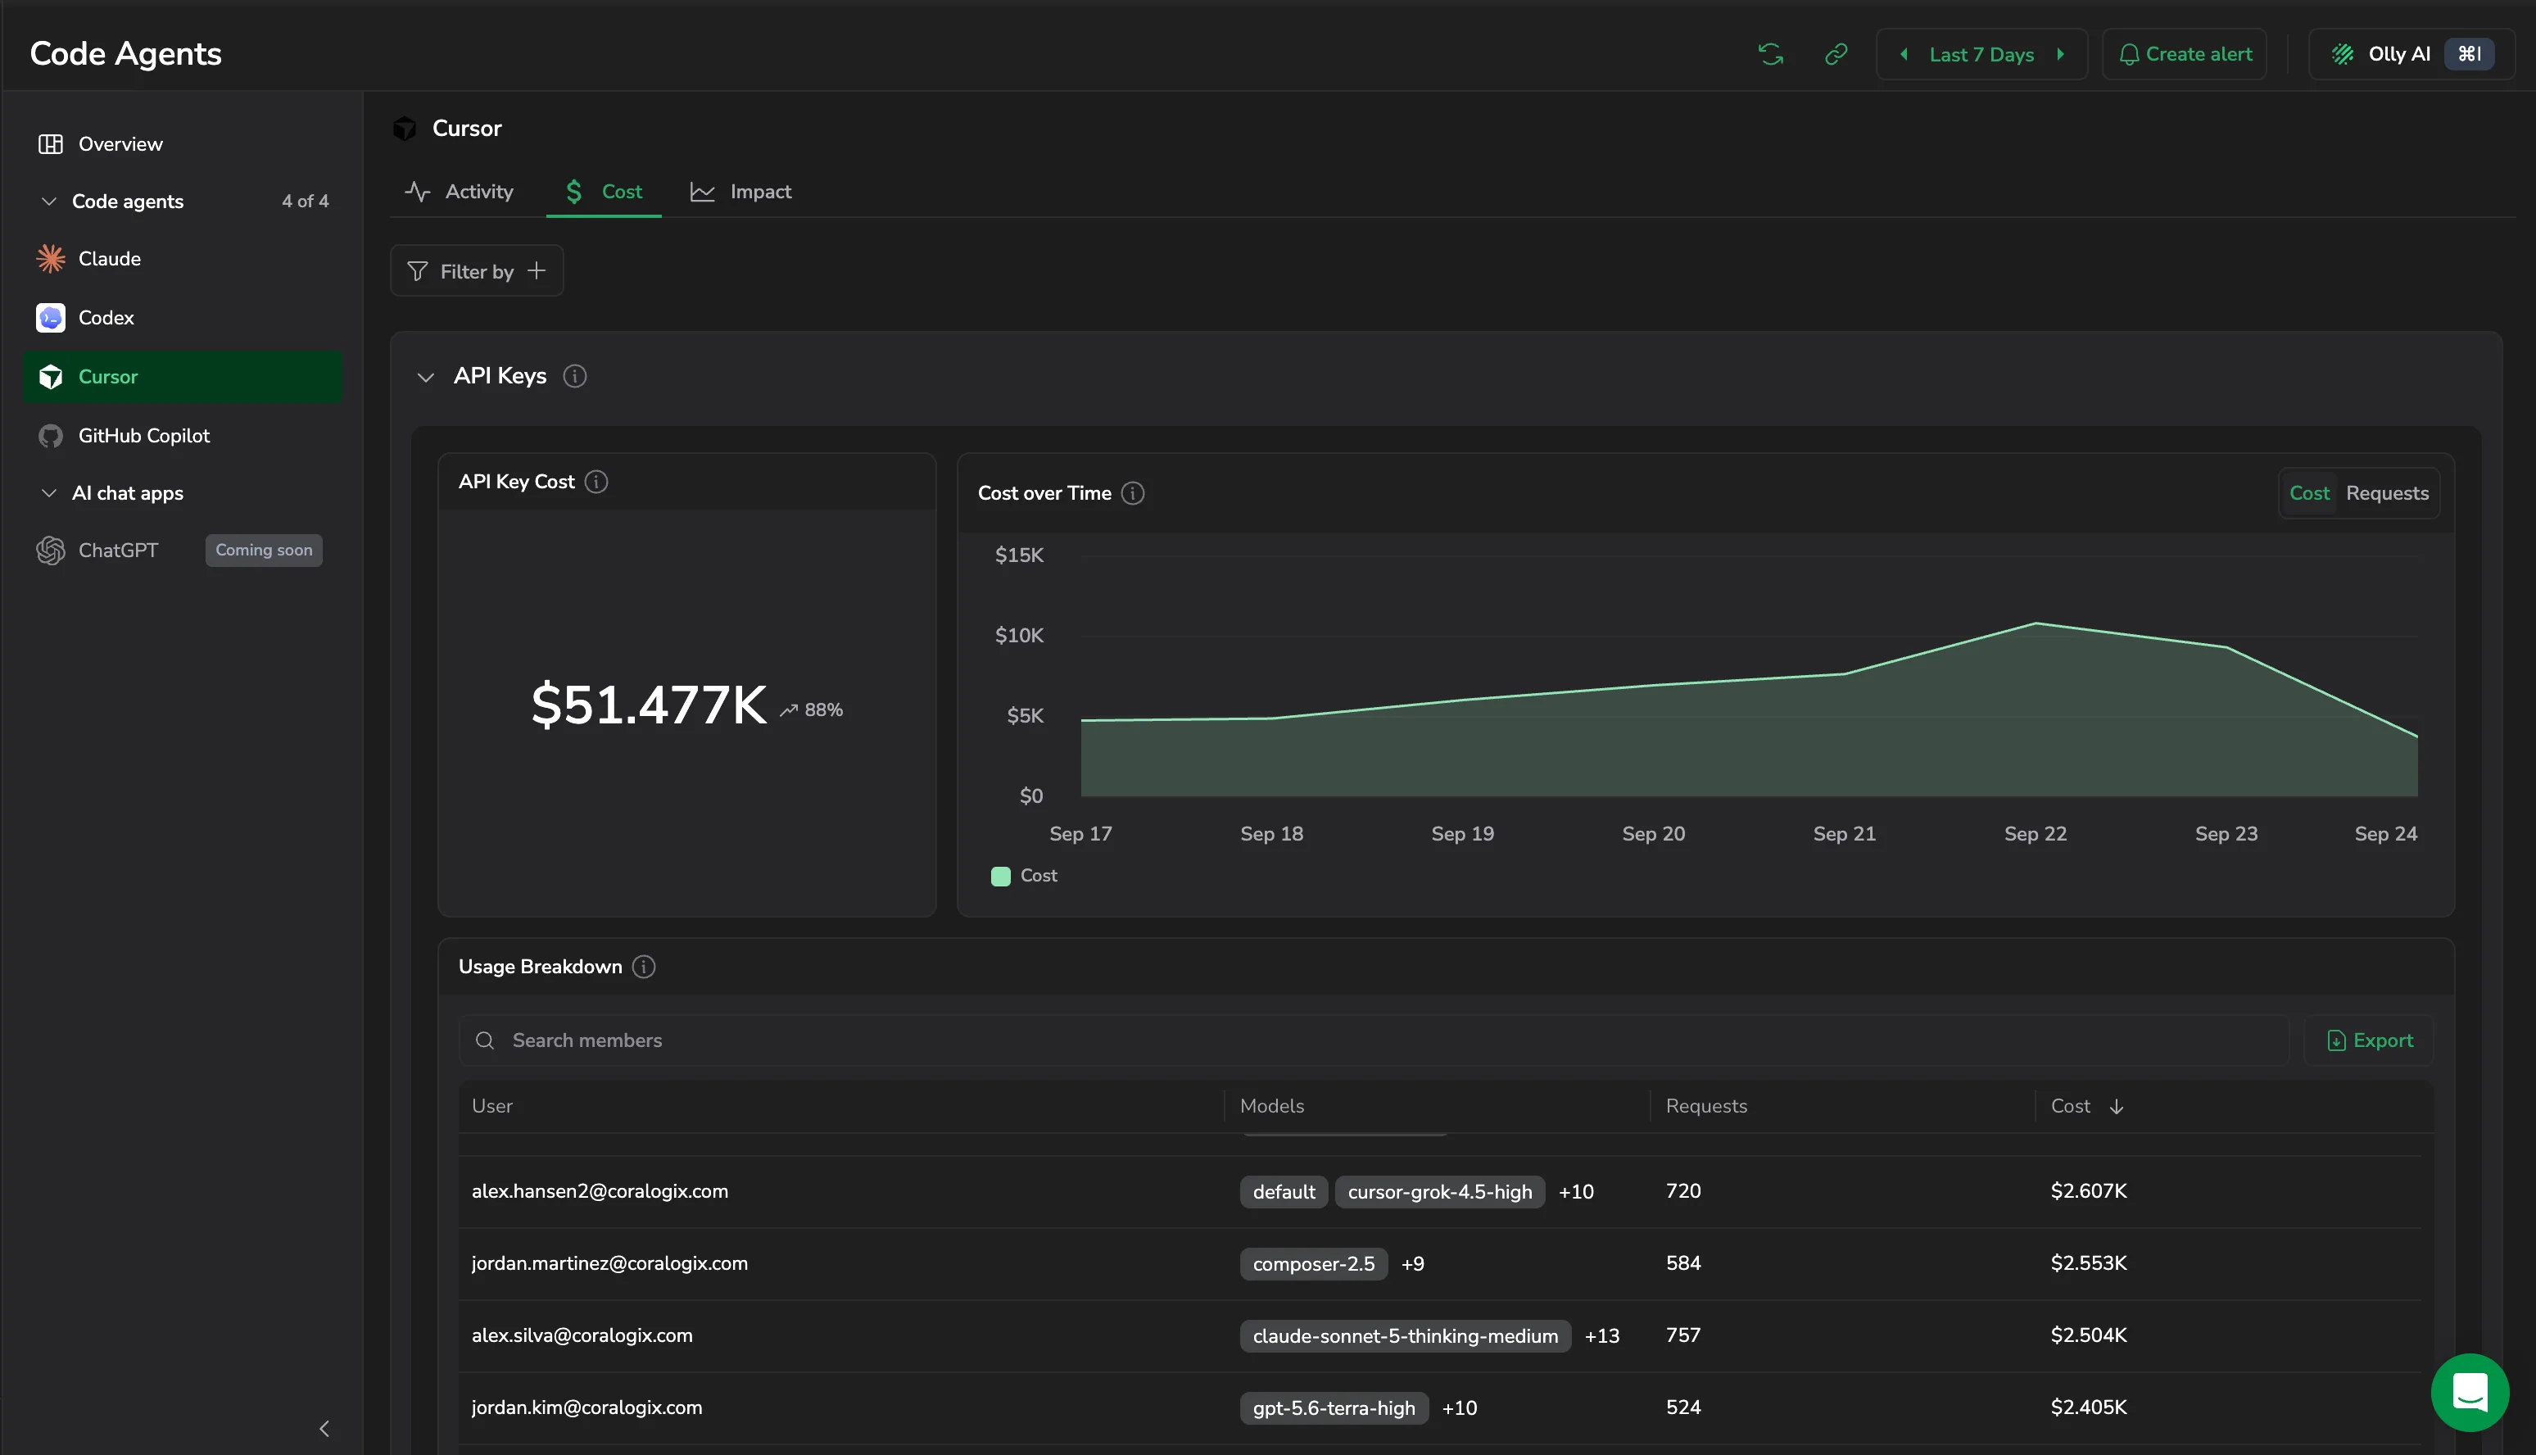This screenshot has width=2536, height=1455.
Task: Click alex.silva@coralogix.com user
Action: pyautogui.click(x=582, y=1335)
